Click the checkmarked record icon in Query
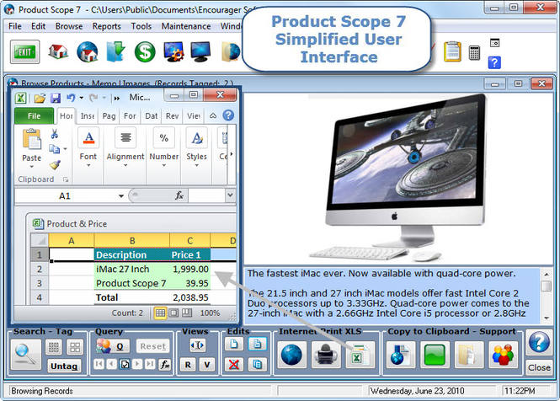 (125, 364)
